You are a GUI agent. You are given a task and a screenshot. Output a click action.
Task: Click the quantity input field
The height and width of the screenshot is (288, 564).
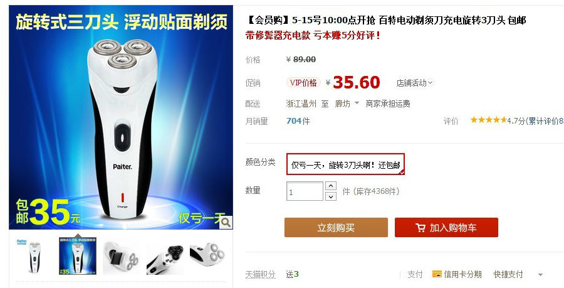305,191
